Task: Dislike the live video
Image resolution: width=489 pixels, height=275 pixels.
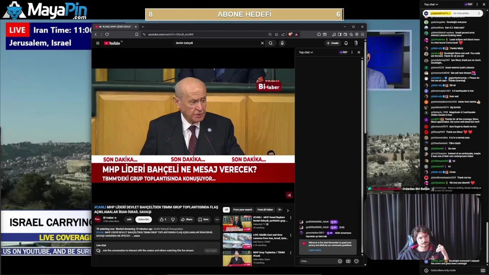Action: [x=173, y=220]
